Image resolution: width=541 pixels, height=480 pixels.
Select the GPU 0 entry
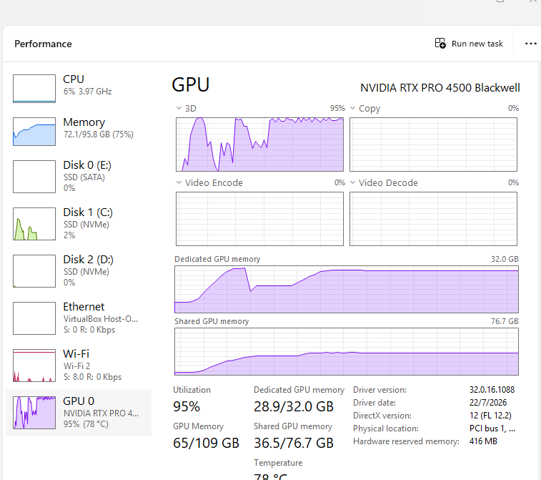click(x=79, y=413)
